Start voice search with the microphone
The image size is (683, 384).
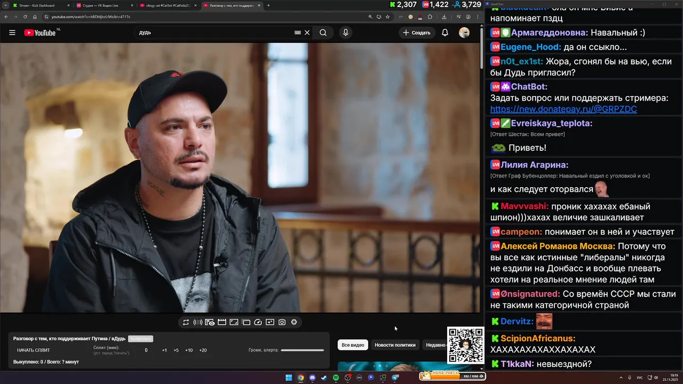[x=346, y=33]
